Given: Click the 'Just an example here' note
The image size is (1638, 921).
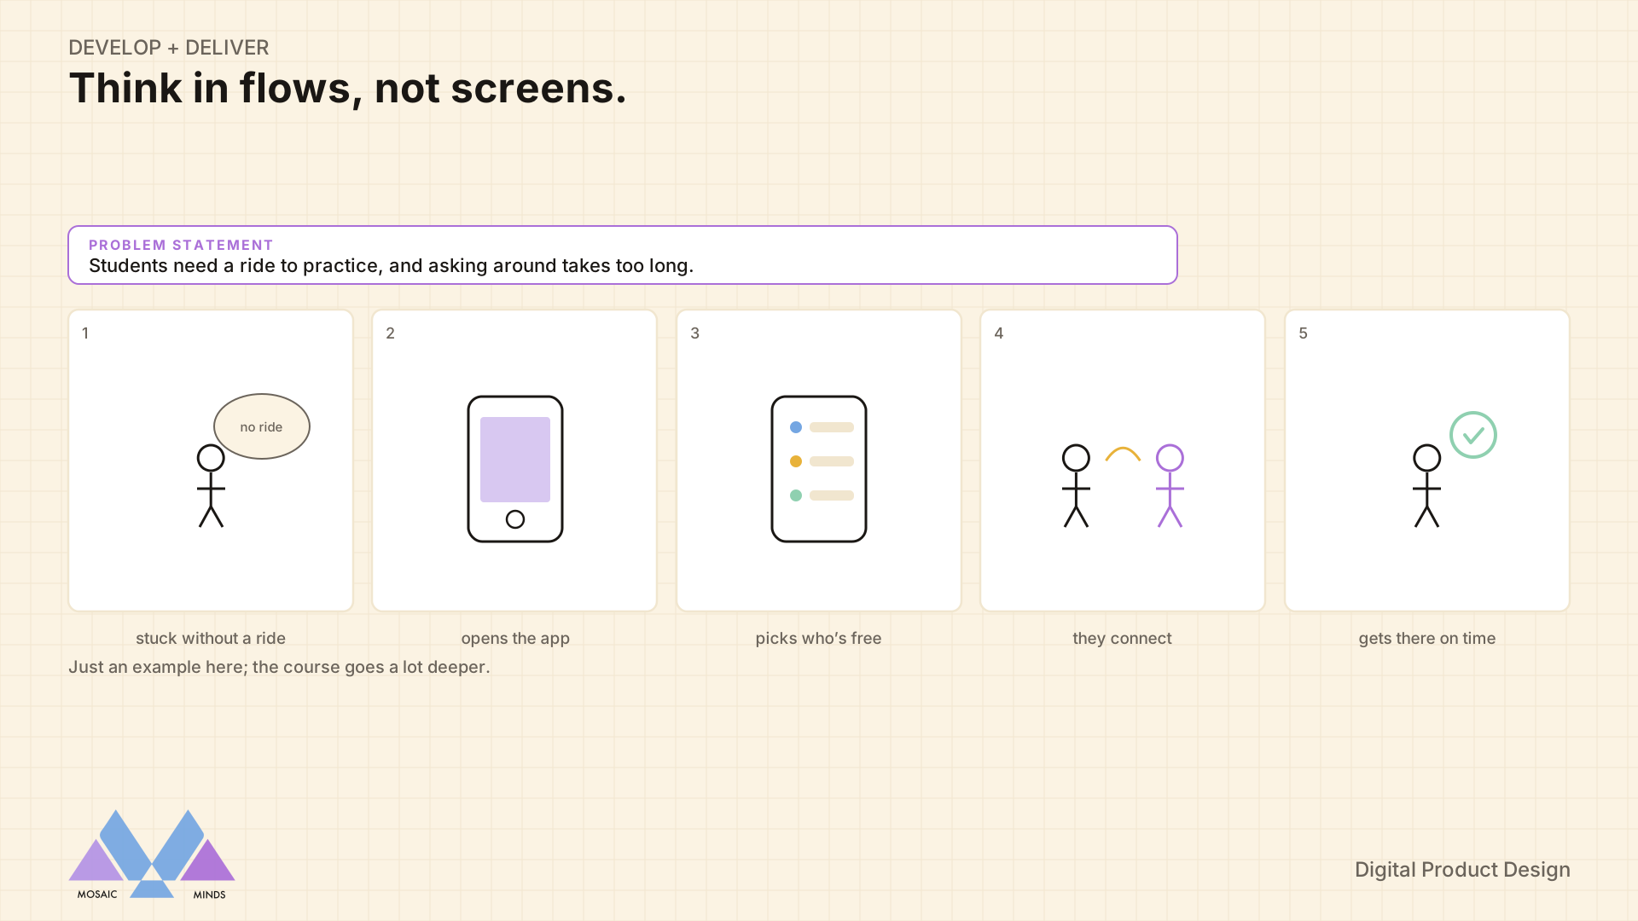Looking at the screenshot, I should 279,667.
